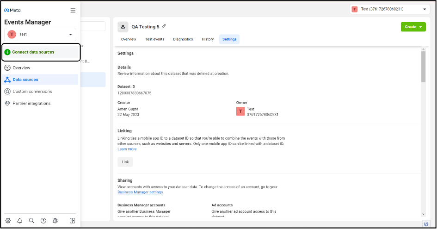Image resolution: width=437 pixels, height=229 pixels.
Task: Click the red T avatar in top account selector
Action: tap(355, 9)
